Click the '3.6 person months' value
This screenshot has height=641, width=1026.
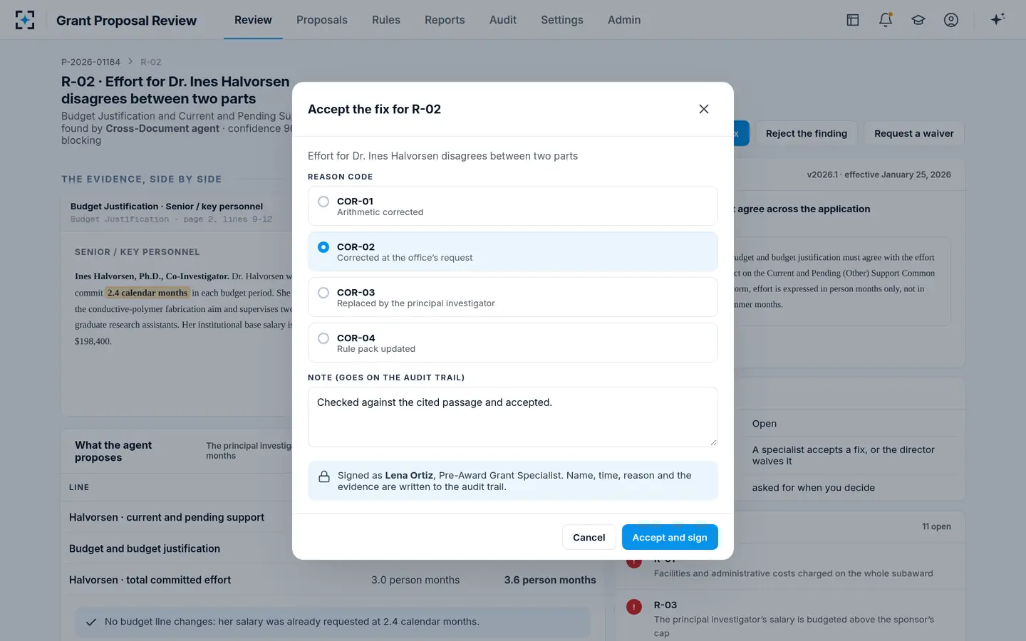click(x=550, y=580)
